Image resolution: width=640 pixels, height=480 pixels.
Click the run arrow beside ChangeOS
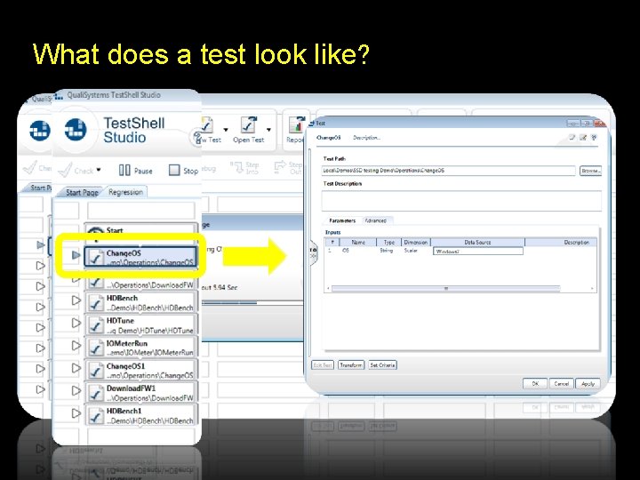click(76, 255)
